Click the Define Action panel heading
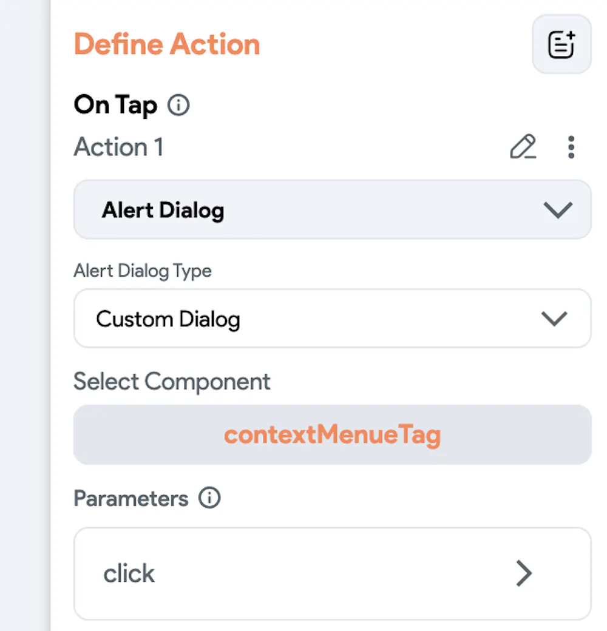This screenshot has height=631, width=607. click(167, 44)
